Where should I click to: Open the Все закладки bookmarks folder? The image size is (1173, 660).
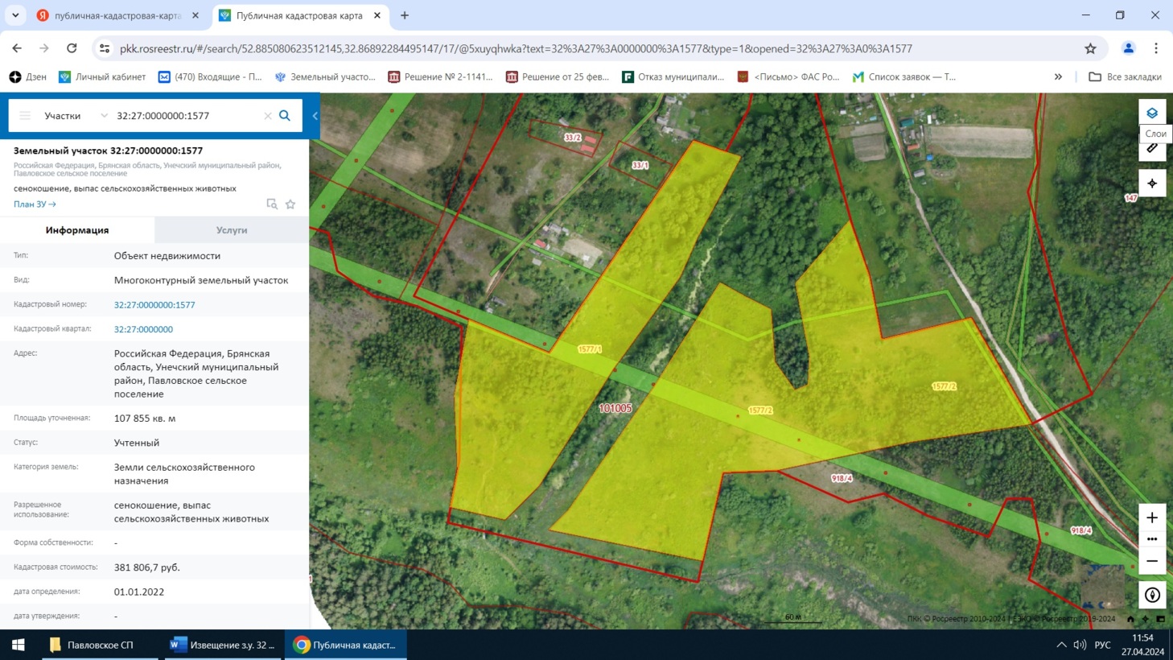pos(1125,77)
